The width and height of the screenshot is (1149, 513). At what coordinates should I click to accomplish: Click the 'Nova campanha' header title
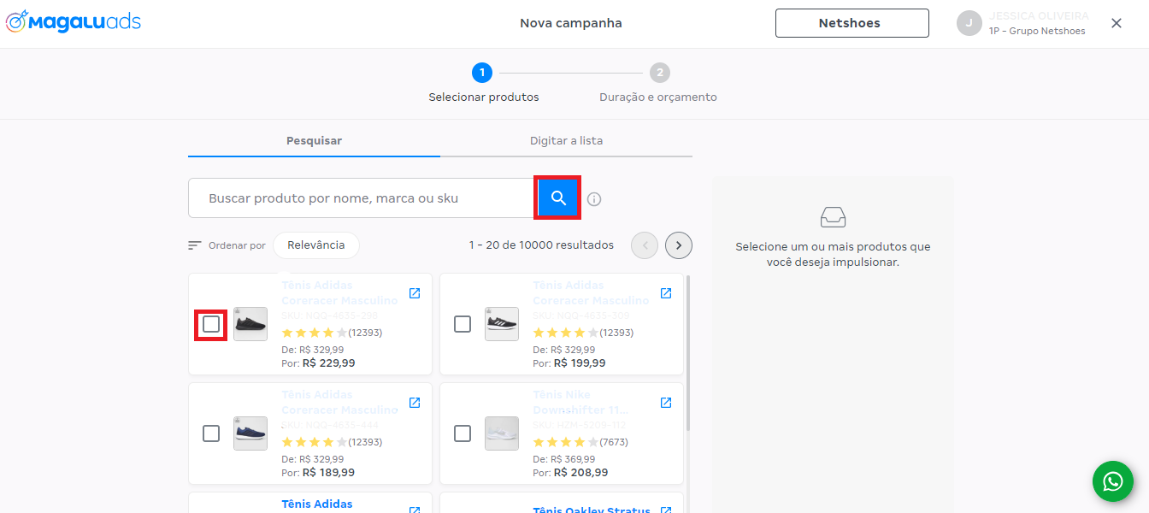pyautogui.click(x=571, y=23)
